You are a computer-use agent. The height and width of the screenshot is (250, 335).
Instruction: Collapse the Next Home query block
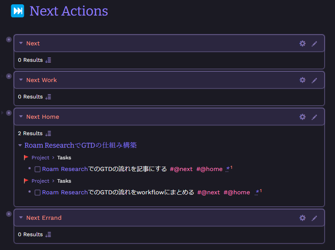pyautogui.click(x=21, y=117)
